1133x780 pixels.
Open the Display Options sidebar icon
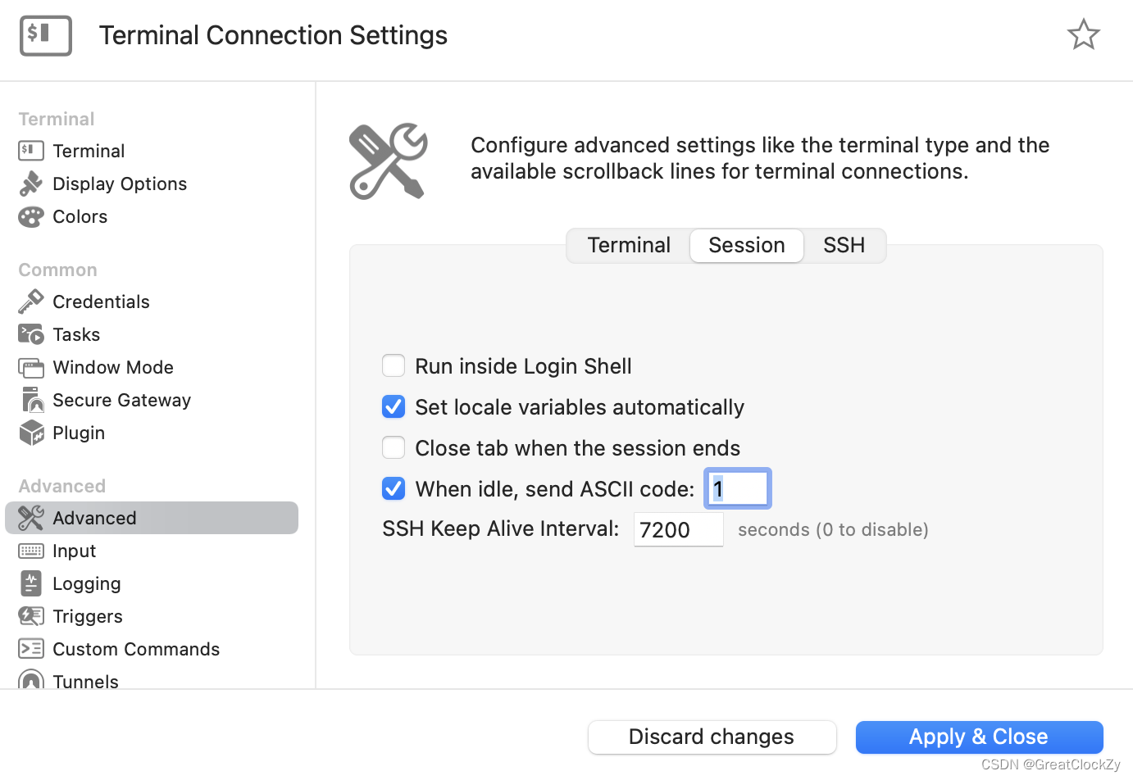click(x=31, y=184)
